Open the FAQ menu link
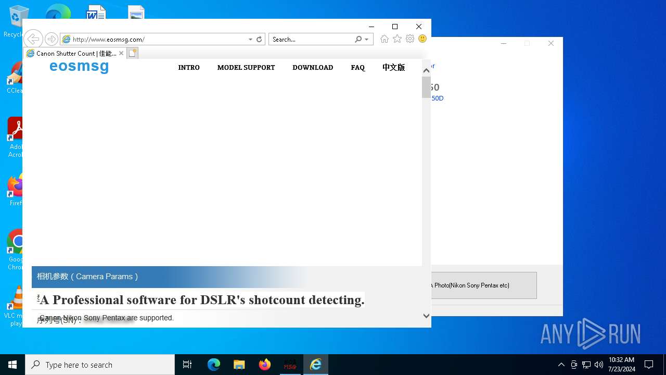The image size is (666, 375). [x=358, y=67]
